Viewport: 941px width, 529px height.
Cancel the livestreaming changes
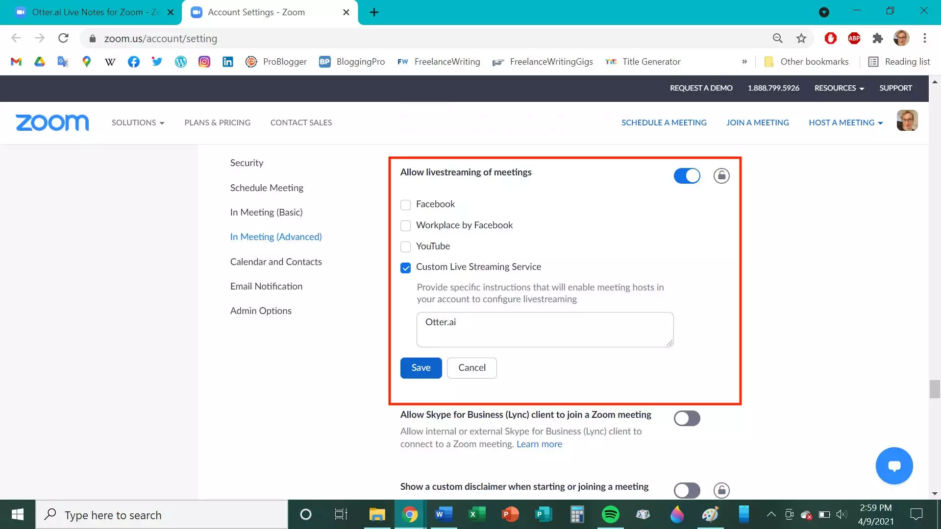(472, 368)
